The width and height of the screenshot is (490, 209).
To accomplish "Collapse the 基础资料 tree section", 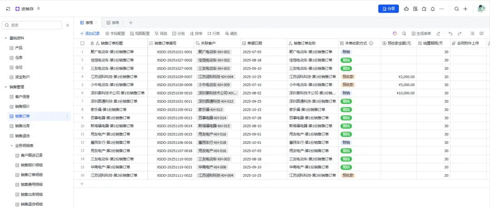I will click(x=5, y=38).
